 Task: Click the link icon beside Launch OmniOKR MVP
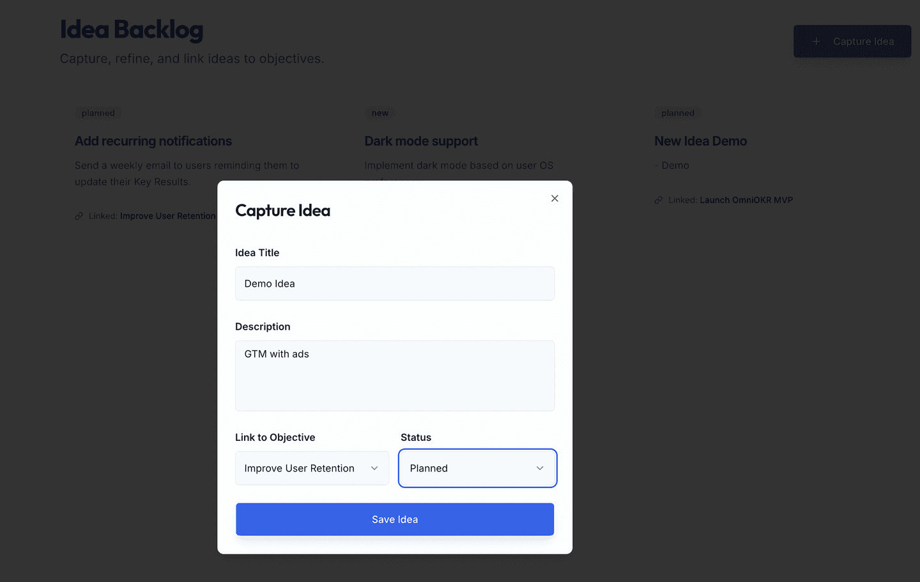click(x=658, y=199)
